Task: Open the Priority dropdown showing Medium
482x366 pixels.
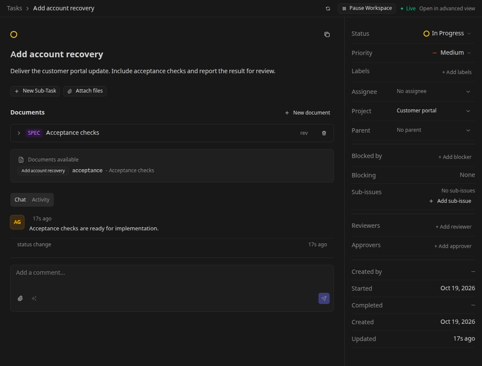Action: pyautogui.click(x=451, y=53)
